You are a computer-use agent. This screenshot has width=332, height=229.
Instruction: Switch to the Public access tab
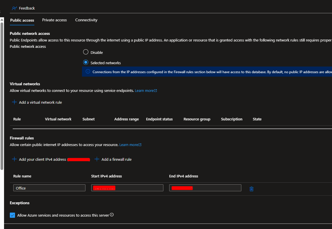point(22,20)
